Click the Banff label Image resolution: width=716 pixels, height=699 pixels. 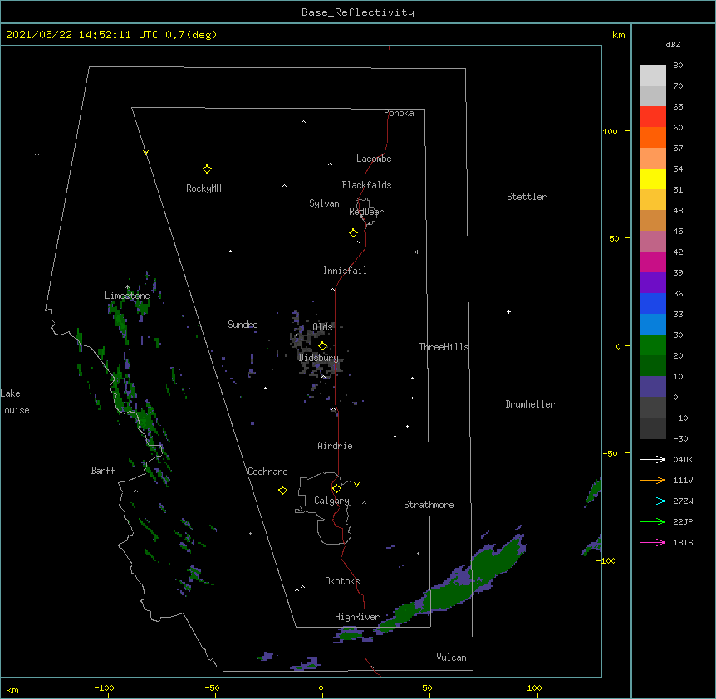point(103,471)
